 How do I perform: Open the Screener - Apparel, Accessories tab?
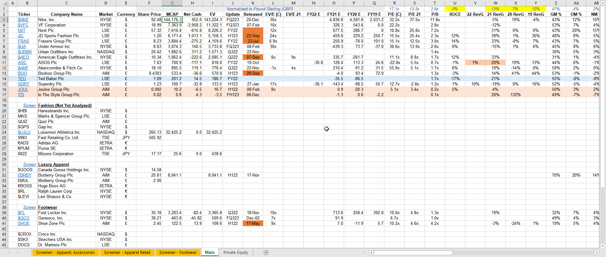tap(65, 253)
